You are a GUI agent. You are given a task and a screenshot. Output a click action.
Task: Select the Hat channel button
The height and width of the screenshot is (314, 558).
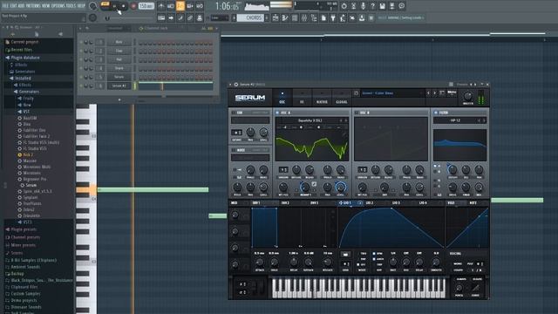(x=119, y=59)
